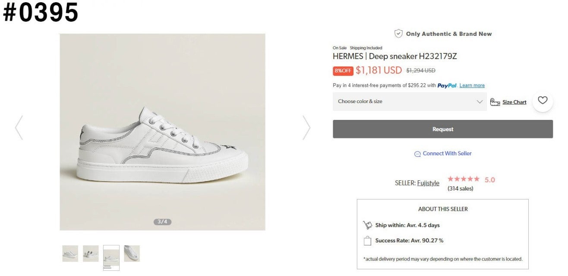This screenshot has height=276, width=568.
Task: Click the size chart ruler icon
Action: click(495, 102)
